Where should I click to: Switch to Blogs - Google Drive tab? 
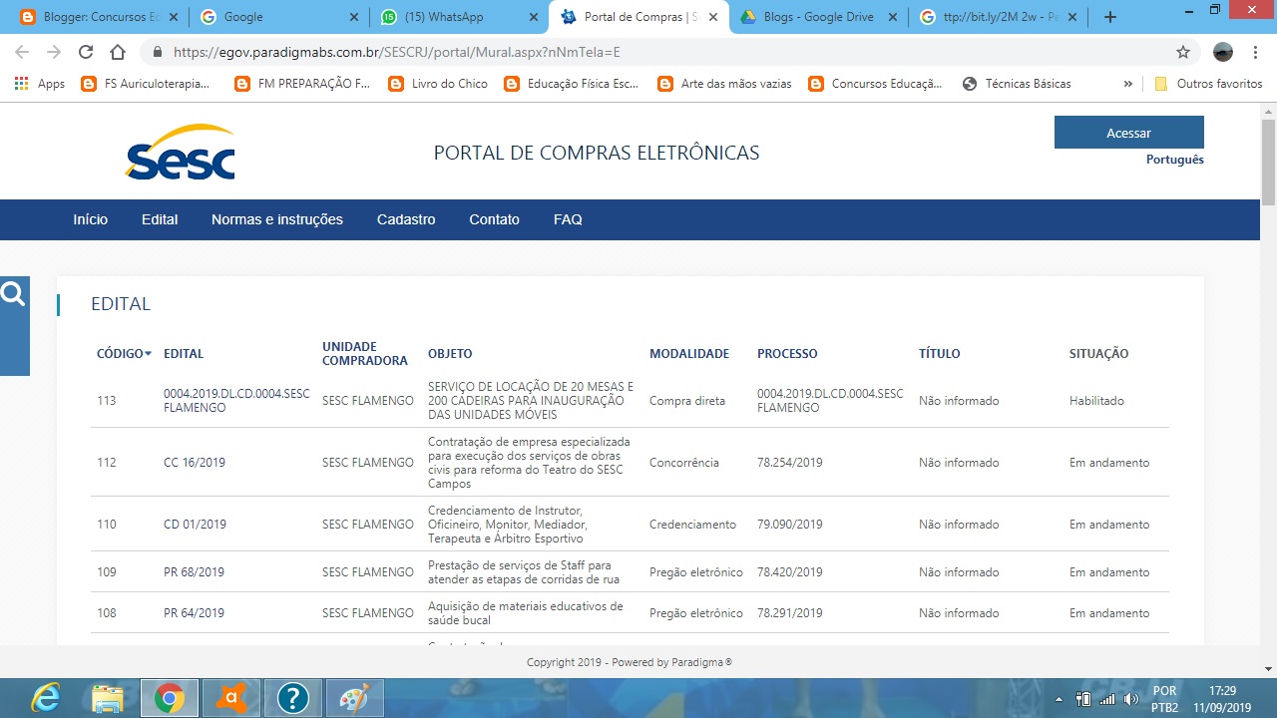click(x=818, y=17)
